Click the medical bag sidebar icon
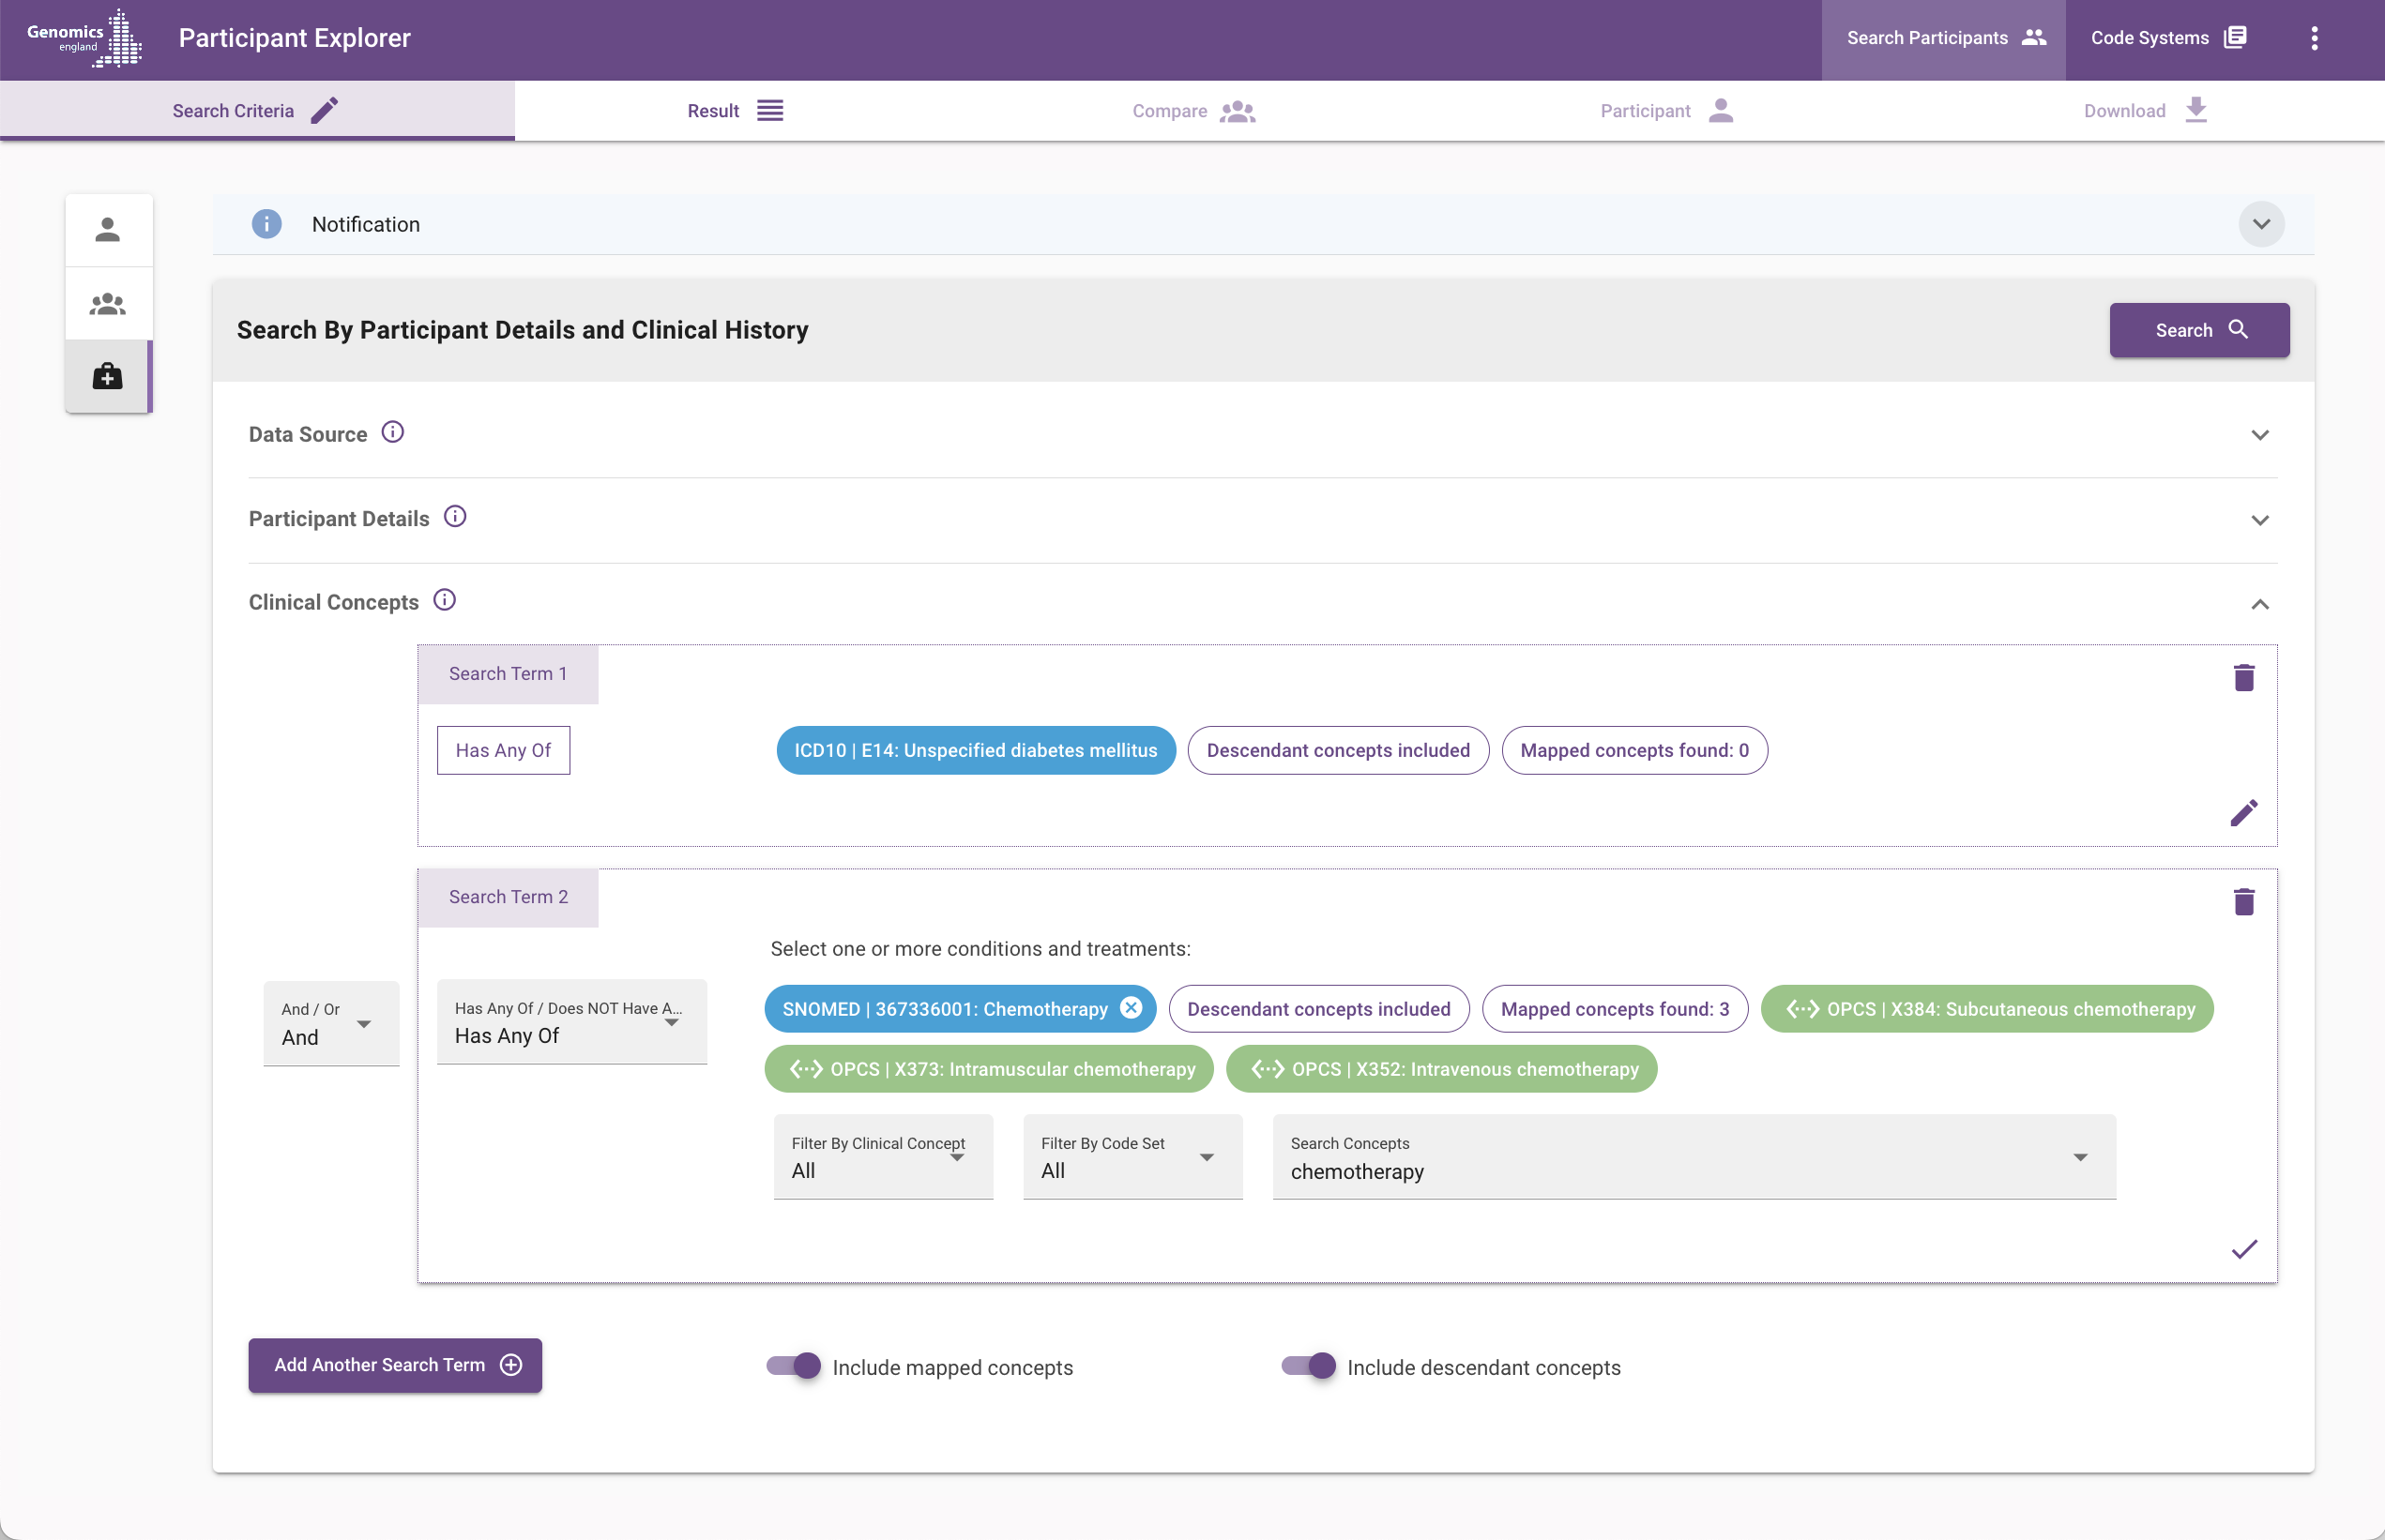This screenshot has height=1540, width=2385. tap(108, 377)
